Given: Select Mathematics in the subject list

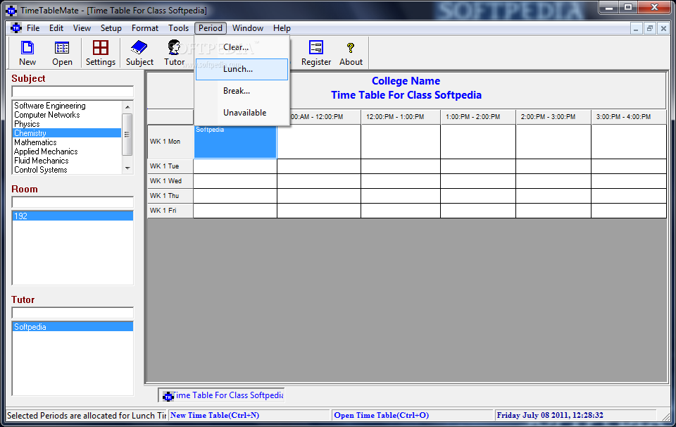Looking at the screenshot, I should pos(68,142).
